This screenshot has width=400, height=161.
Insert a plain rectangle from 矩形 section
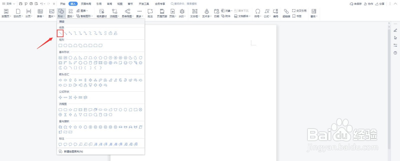point(60,45)
